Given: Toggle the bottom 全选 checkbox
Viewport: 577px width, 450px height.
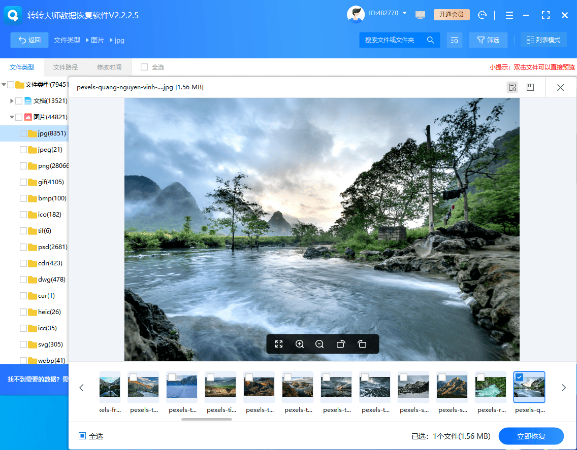Looking at the screenshot, I should click(x=82, y=436).
